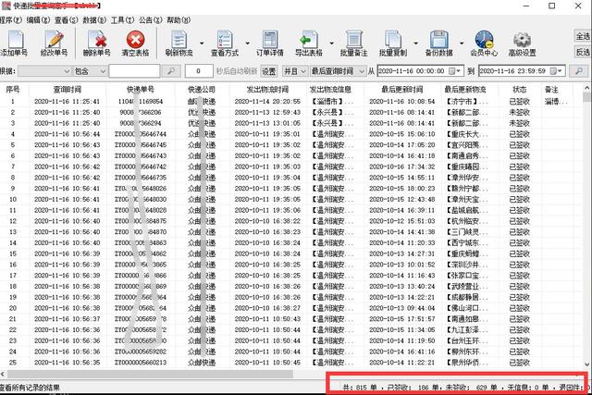Open the 包含 condition dropdown
The height and width of the screenshot is (395, 592).
point(90,71)
